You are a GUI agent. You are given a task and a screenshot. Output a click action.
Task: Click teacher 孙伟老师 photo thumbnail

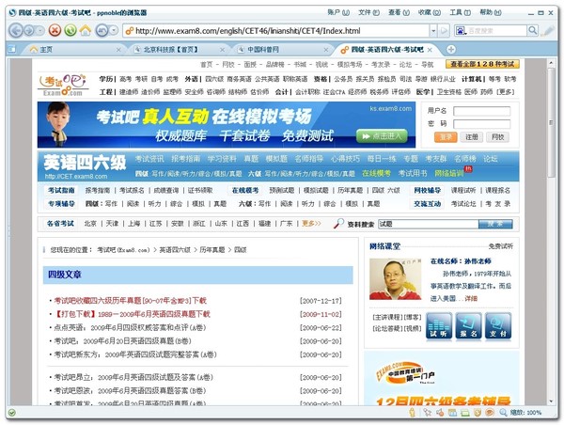pos(396,279)
